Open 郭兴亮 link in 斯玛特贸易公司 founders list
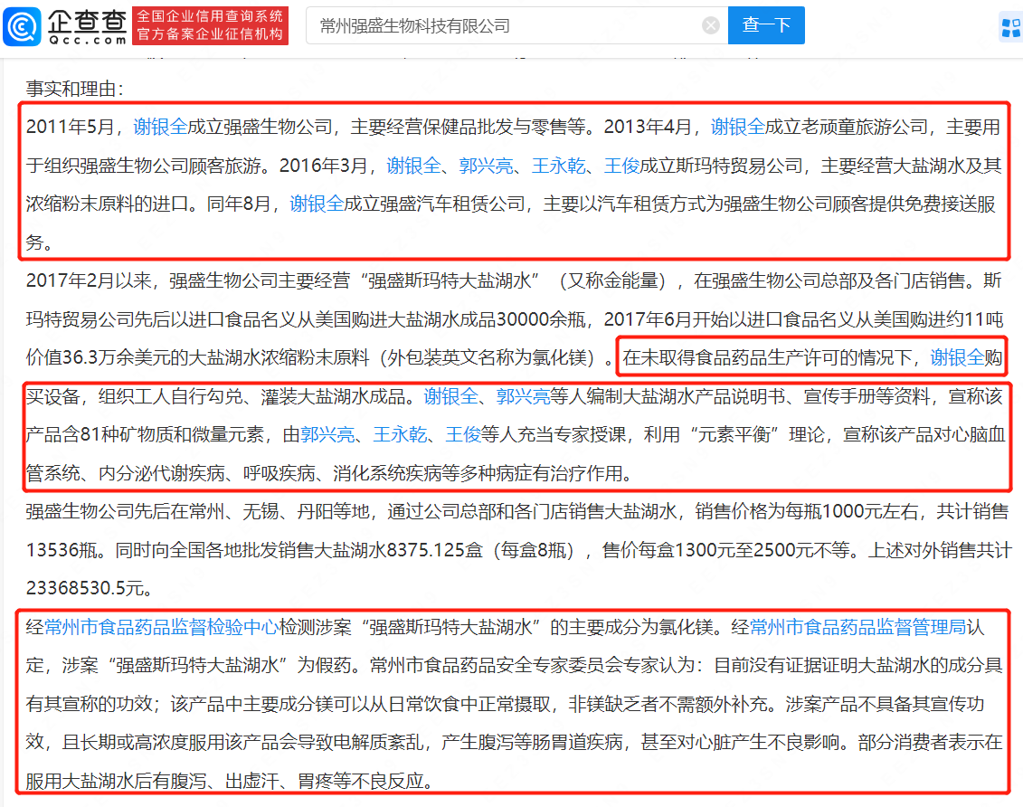The height and width of the screenshot is (807, 1023). point(486,166)
